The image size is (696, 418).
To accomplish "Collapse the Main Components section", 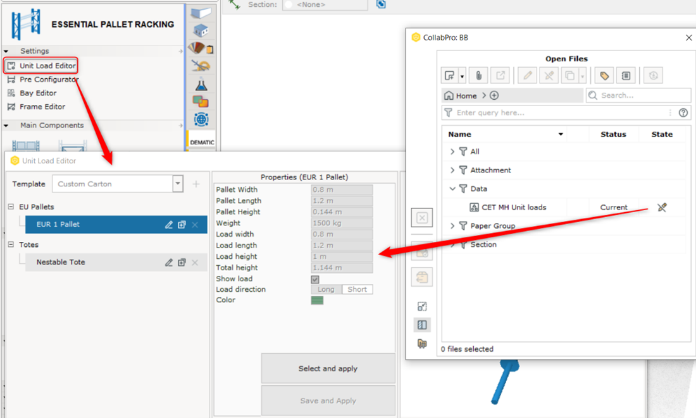I will click(x=6, y=125).
